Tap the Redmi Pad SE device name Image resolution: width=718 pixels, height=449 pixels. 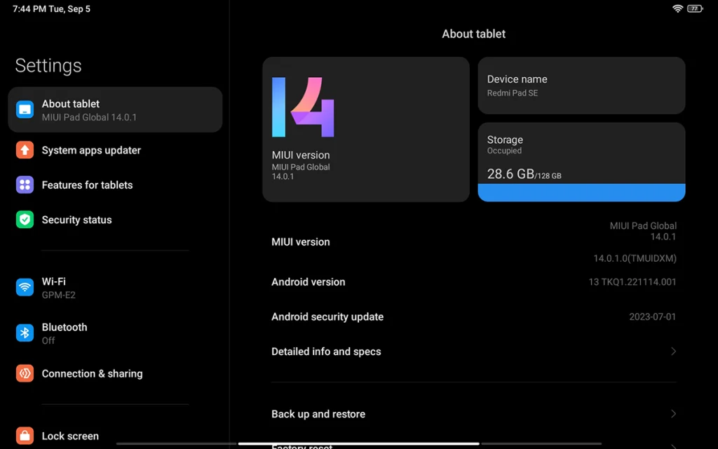(x=513, y=93)
